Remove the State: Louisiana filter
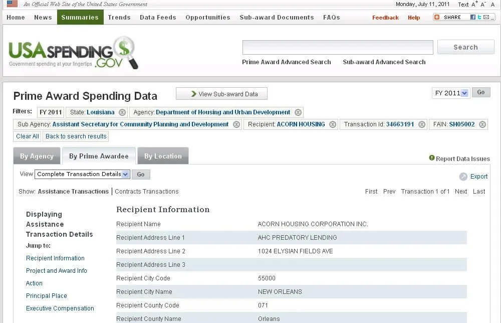 pos(122,112)
